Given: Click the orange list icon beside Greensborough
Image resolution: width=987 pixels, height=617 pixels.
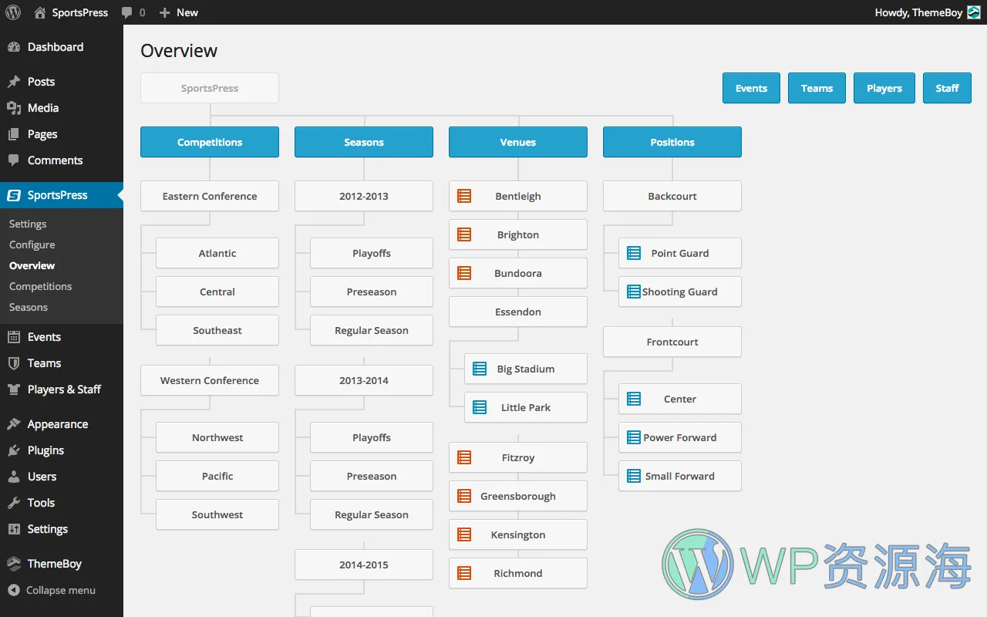Looking at the screenshot, I should point(464,496).
